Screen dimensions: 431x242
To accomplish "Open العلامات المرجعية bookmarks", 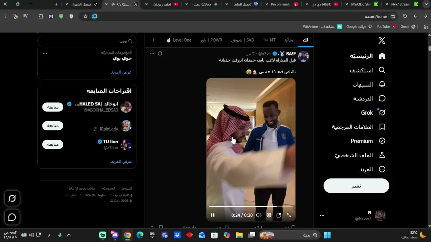I will coord(359,127).
